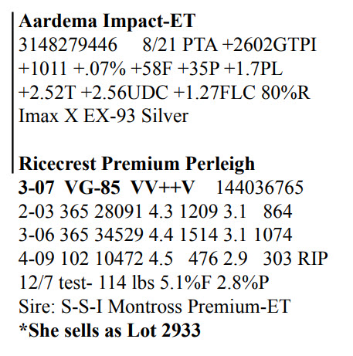The width and height of the screenshot is (353, 356).
Task: Click the 2-03 lactation record row
Action: [x=155, y=212]
